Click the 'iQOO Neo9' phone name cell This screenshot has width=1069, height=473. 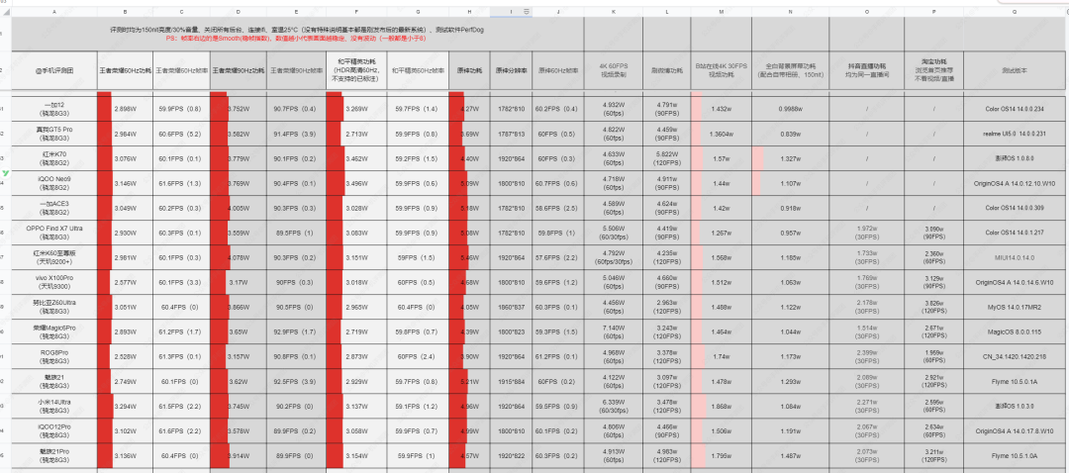coord(54,183)
